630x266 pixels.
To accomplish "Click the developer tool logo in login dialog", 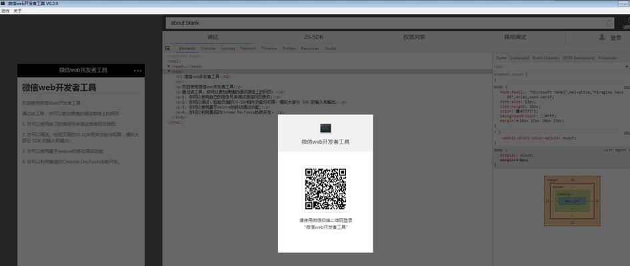I will coord(325,128).
